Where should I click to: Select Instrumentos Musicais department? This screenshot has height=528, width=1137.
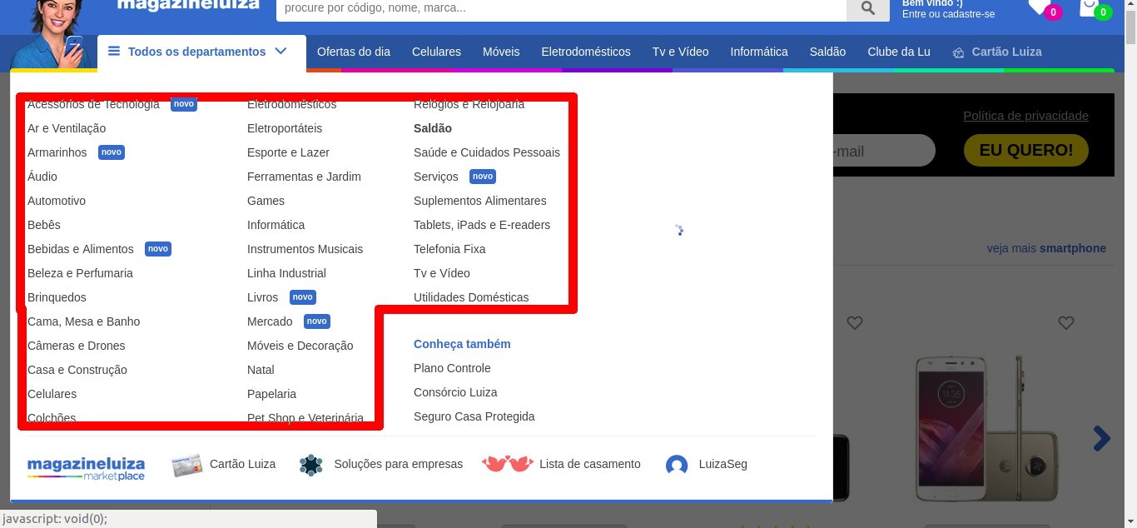click(305, 249)
